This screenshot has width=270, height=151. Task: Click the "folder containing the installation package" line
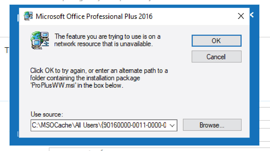click(x=85, y=78)
